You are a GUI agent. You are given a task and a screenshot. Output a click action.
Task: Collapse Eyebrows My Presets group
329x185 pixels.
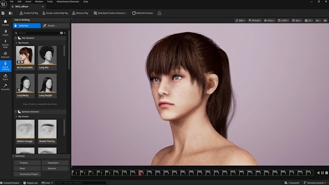pyautogui.click(x=16, y=116)
